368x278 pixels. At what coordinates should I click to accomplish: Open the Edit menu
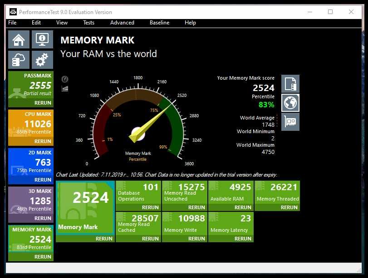coord(36,23)
